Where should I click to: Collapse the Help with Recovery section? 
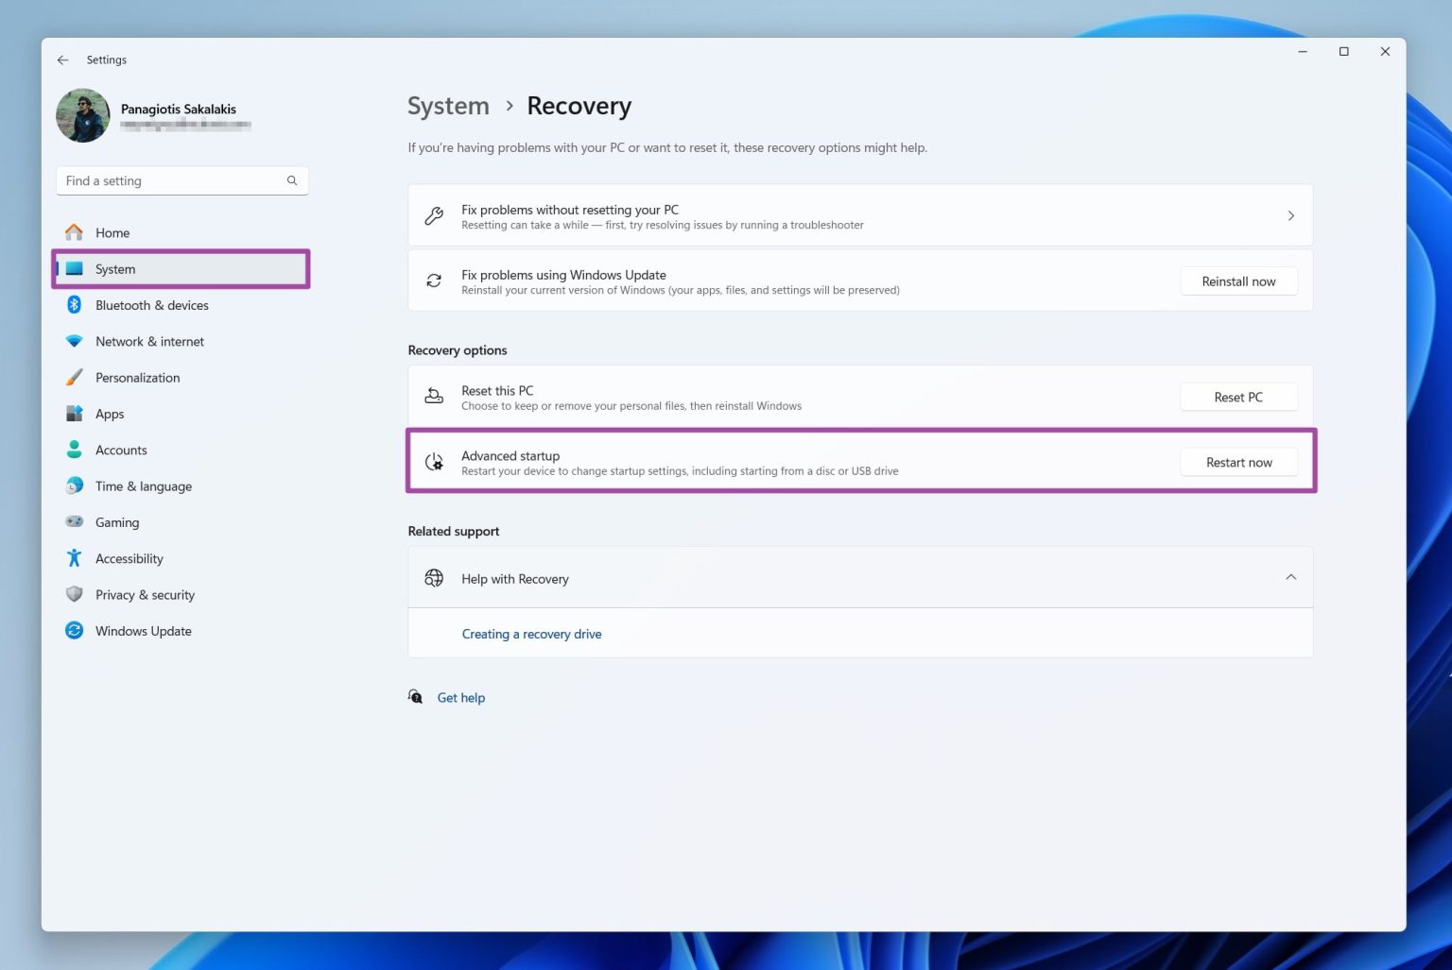[1290, 577]
